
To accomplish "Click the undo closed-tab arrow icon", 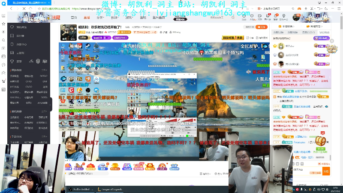I will (x=319, y=9).
